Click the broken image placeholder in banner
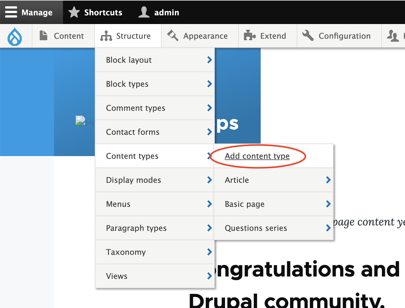The image size is (405, 308). pos(80,121)
